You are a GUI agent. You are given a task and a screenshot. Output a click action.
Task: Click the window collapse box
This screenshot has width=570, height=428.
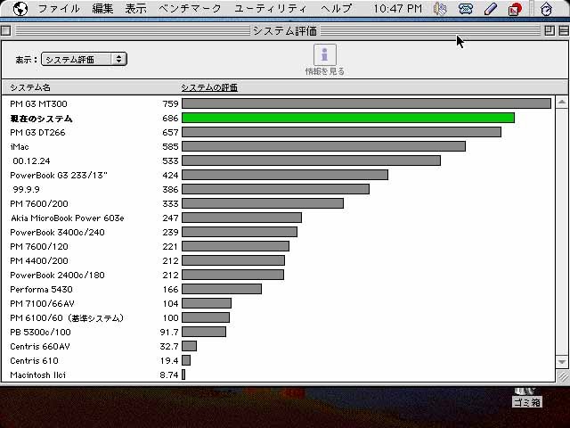(x=564, y=30)
